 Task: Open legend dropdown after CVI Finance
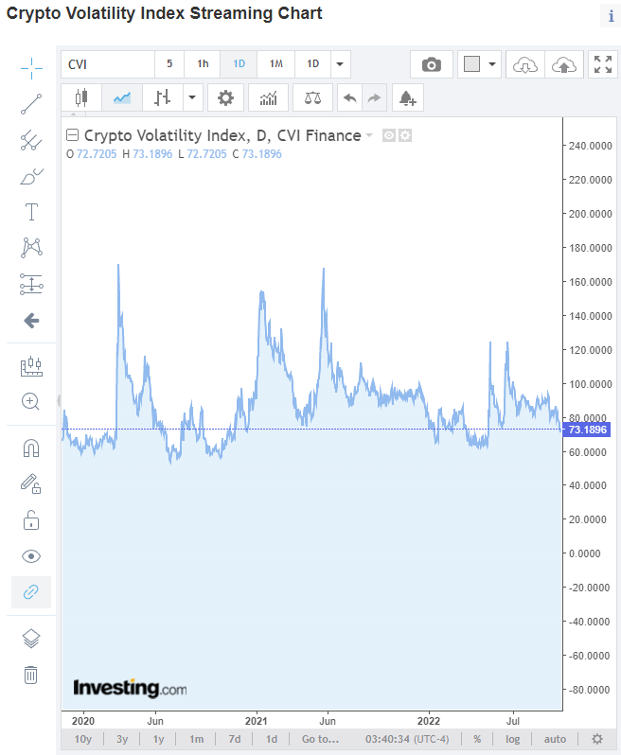[369, 135]
